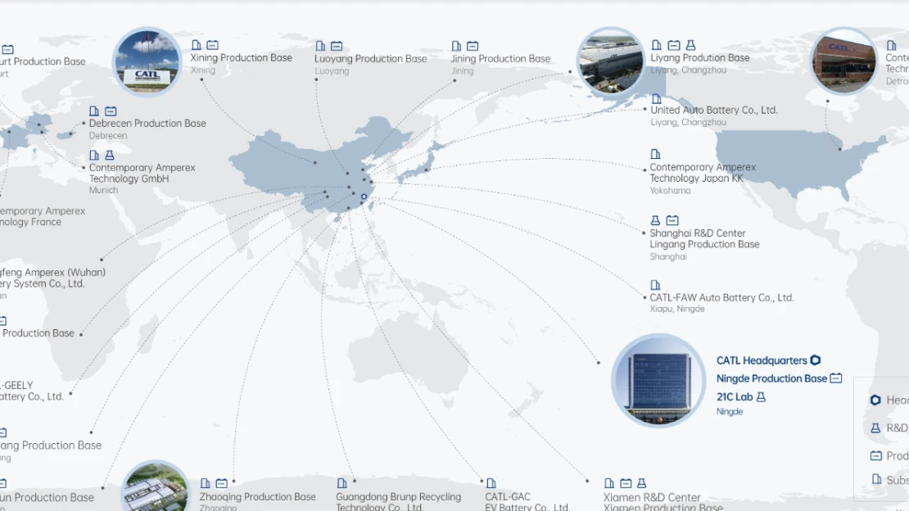
Task: Click the R&D flask icon above Shanghai R&D Center
Action: [x=655, y=220]
